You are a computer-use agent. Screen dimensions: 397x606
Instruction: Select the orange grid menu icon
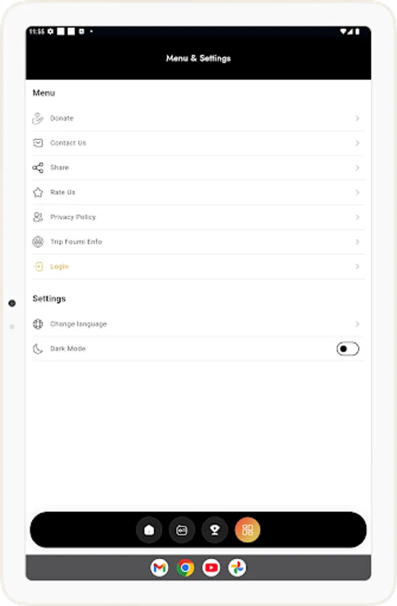(x=247, y=531)
